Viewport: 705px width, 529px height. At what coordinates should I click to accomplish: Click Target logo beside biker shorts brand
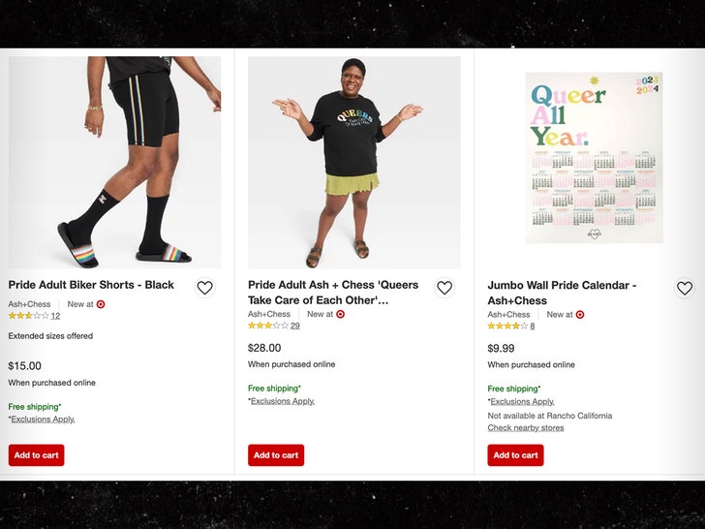(101, 304)
